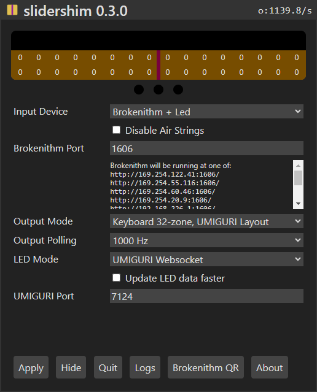Viewport: 317px width, 392px height.
Task: Click the middle air sensor dot
Action: point(158,90)
